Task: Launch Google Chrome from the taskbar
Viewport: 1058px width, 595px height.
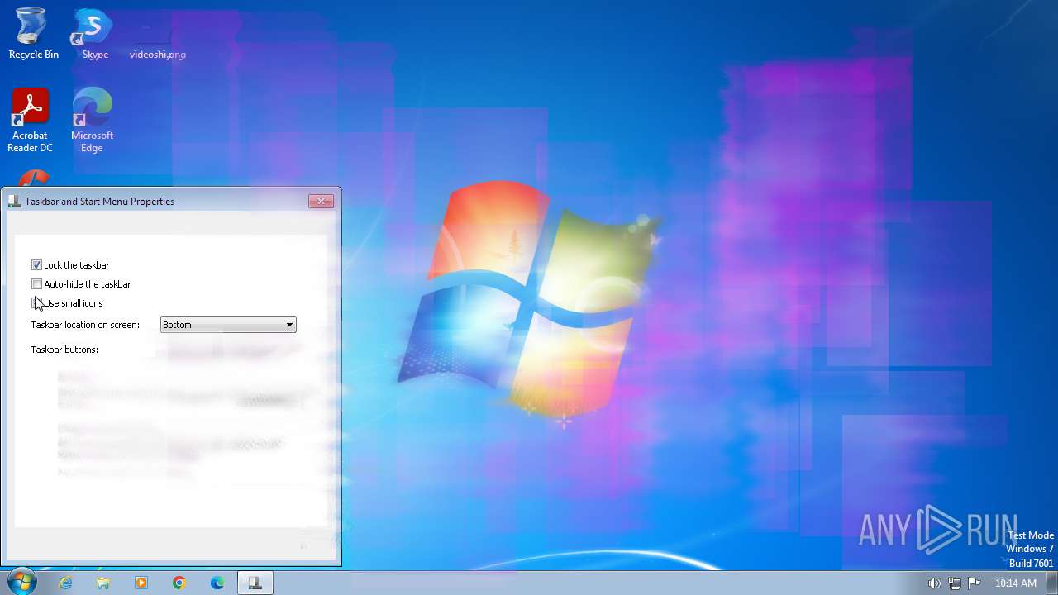Action: (179, 583)
